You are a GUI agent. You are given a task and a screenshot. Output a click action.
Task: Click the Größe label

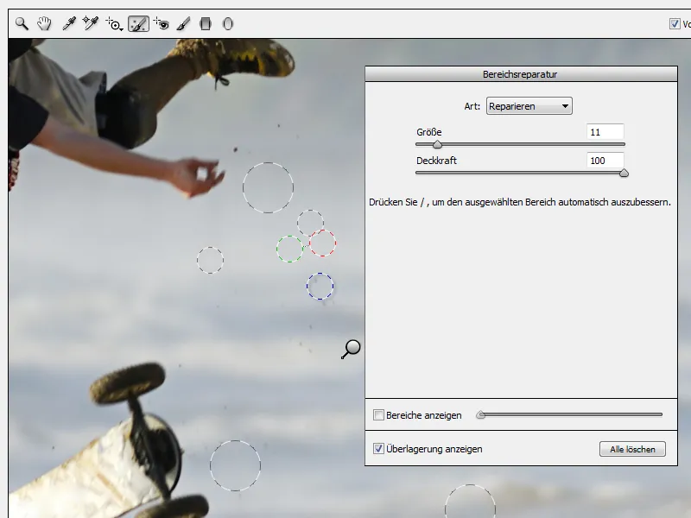tap(428, 132)
